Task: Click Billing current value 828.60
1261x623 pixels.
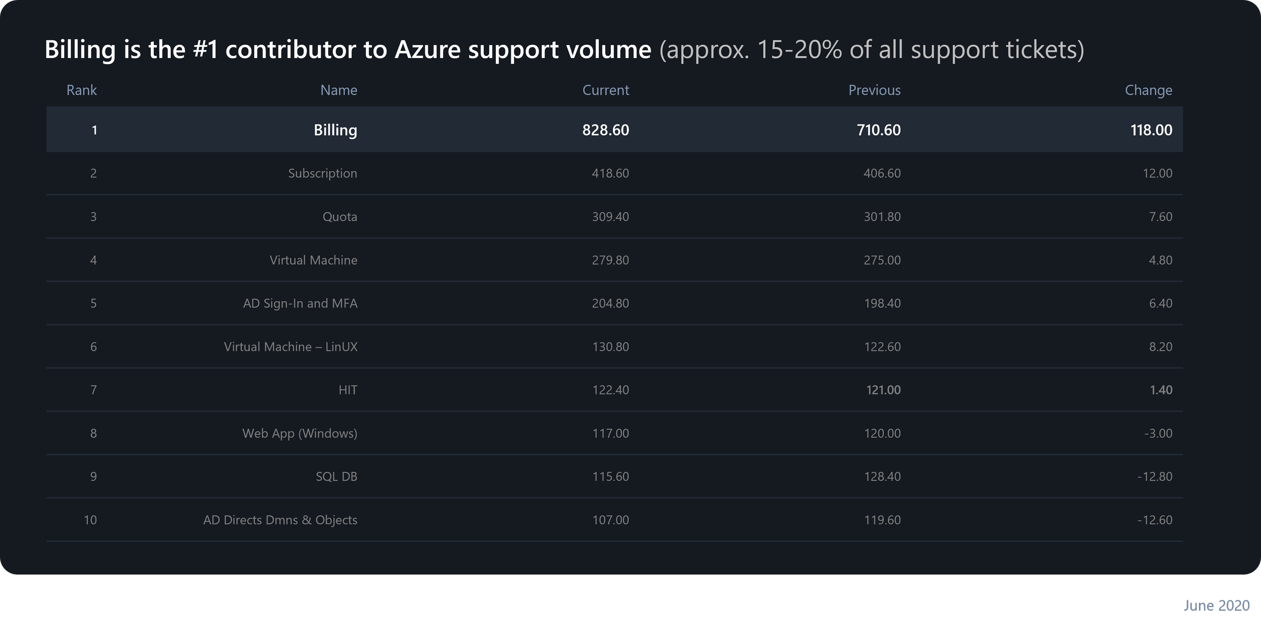Action: (x=605, y=130)
